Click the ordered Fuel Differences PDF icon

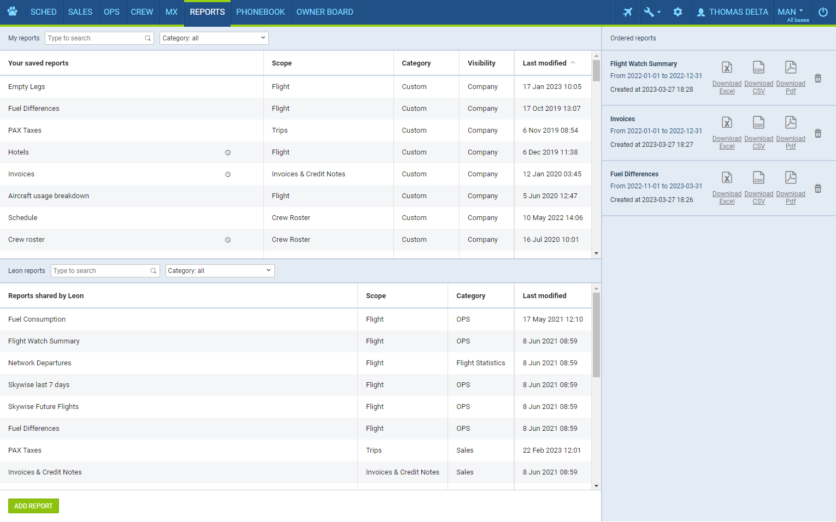click(x=791, y=177)
